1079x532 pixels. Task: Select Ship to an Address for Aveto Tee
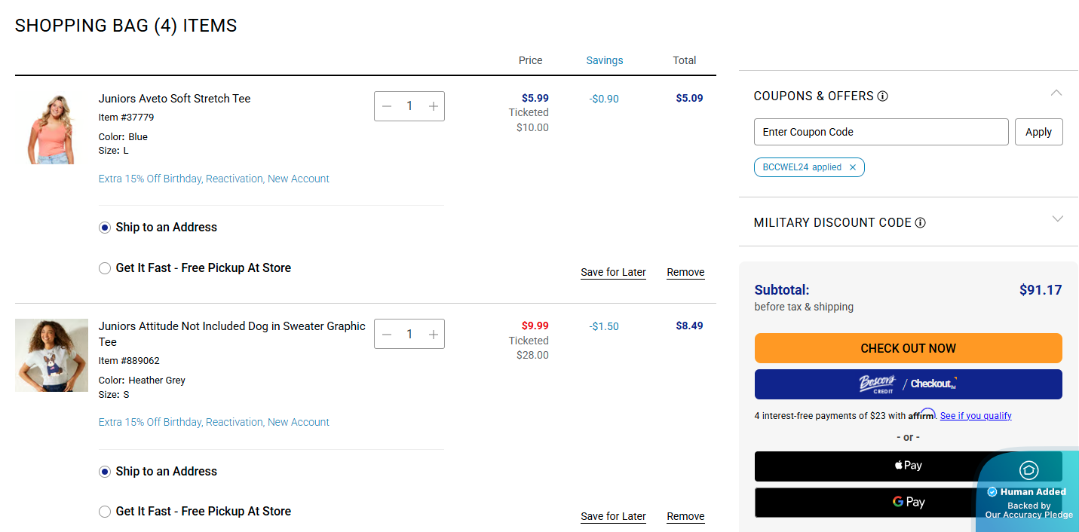(x=105, y=228)
